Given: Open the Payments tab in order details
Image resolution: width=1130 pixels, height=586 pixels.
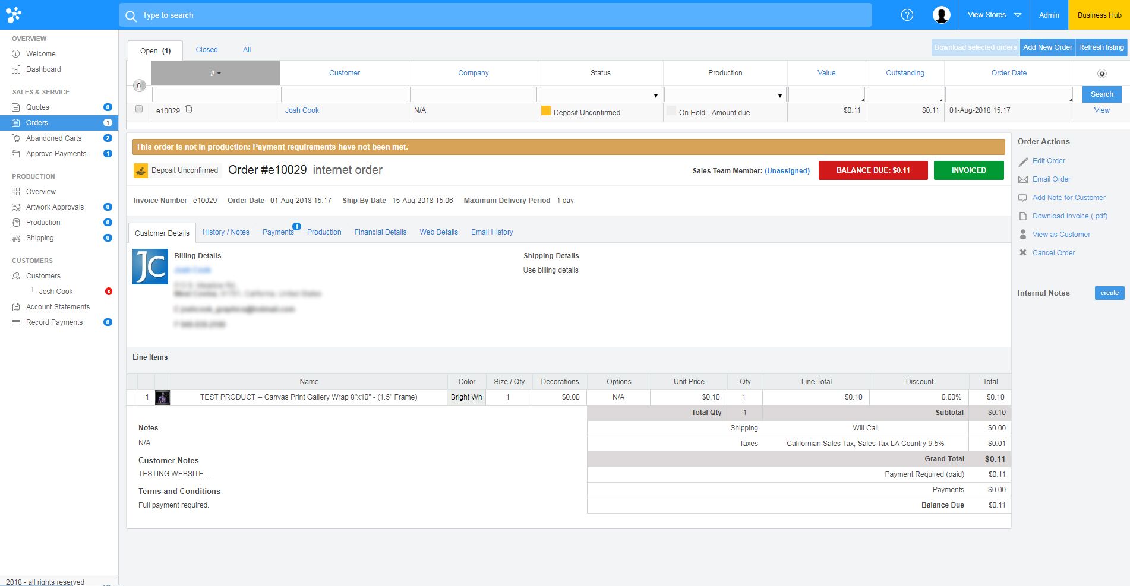Looking at the screenshot, I should tap(278, 232).
